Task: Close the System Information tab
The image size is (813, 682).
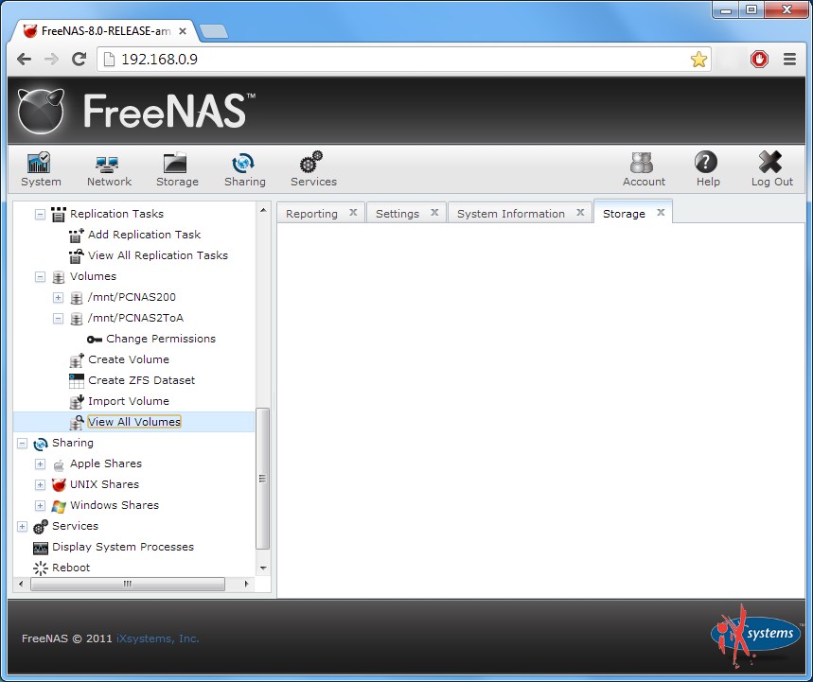Action: pos(580,213)
